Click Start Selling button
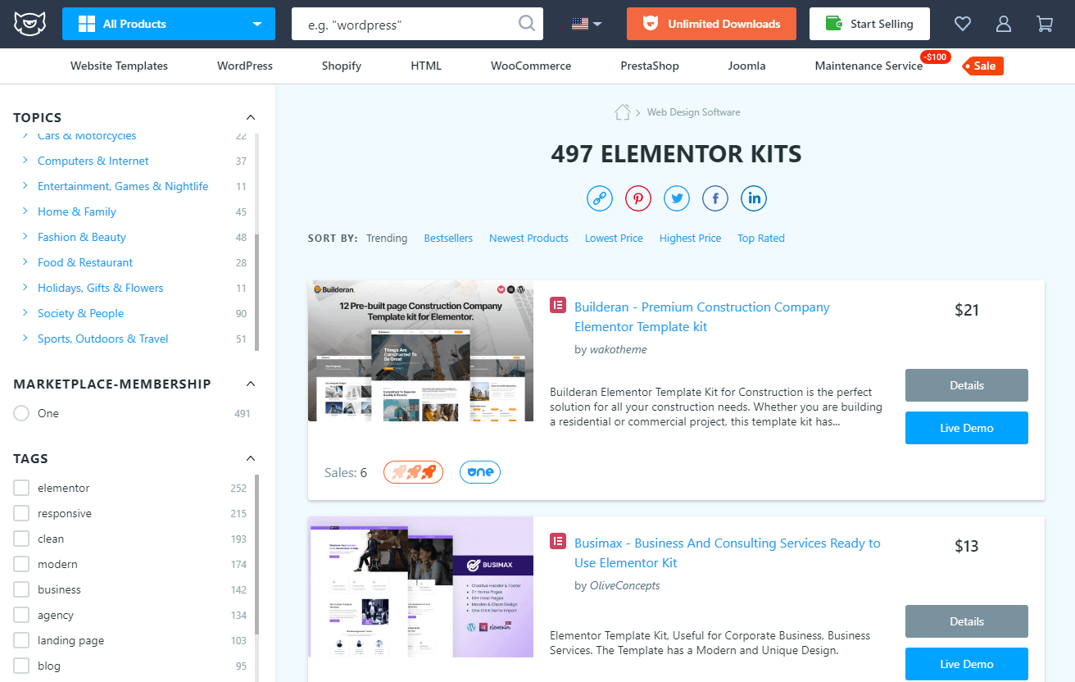Image resolution: width=1075 pixels, height=682 pixels. [869, 24]
